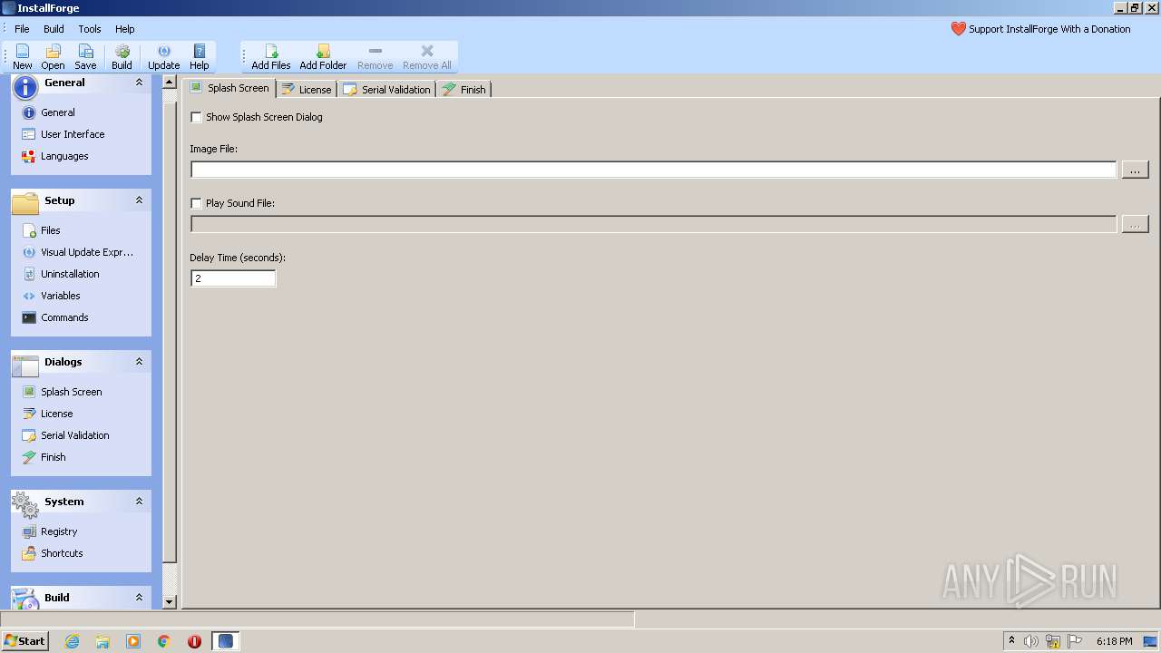This screenshot has width=1161, height=653.
Task: Click the Delay Time seconds field
Action: click(x=233, y=278)
